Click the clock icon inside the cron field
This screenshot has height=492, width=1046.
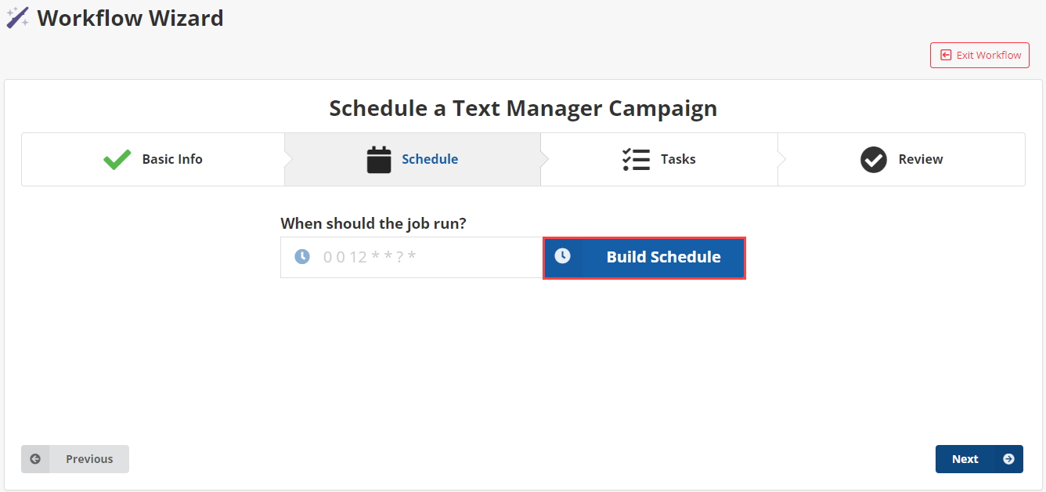tap(302, 257)
